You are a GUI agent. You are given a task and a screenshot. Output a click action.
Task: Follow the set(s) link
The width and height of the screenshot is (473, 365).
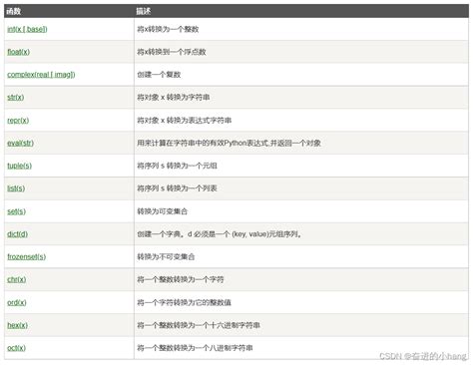17,211
